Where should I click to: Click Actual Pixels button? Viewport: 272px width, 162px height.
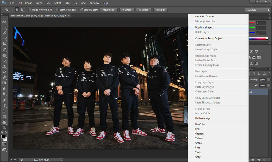[108, 10]
